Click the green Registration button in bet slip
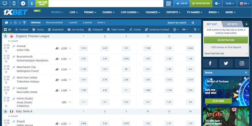The width and height of the screenshot is (252, 126). (226, 40)
